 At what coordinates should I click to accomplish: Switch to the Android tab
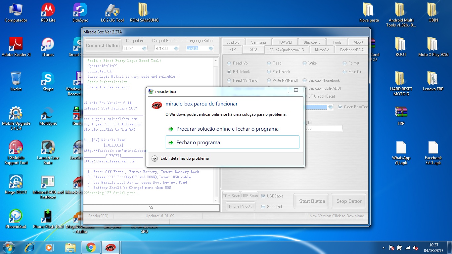(233, 42)
